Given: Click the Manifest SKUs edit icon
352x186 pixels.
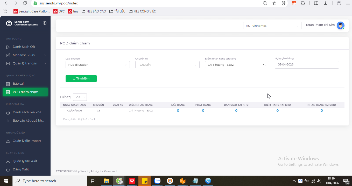Looking at the screenshot, I should click(8, 55).
